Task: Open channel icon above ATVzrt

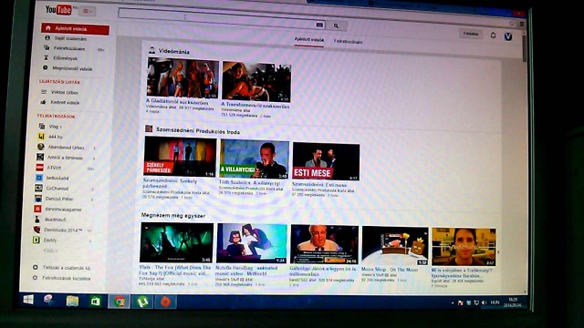Action: 40,158
